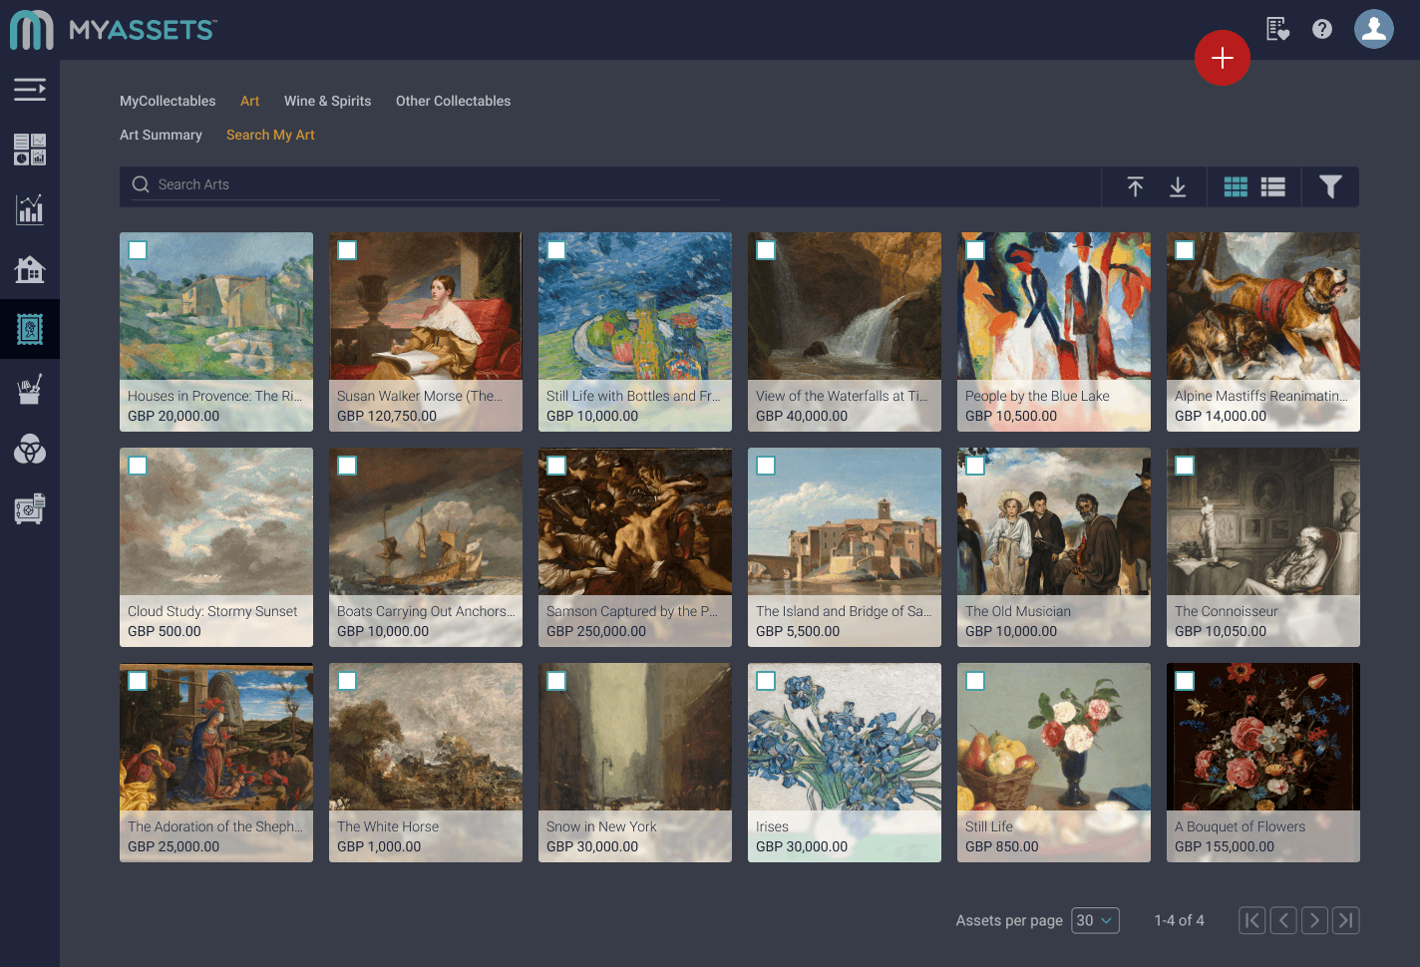The width and height of the screenshot is (1420, 967).
Task: Tick The Connoisseur checkbox
Action: click(1185, 466)
